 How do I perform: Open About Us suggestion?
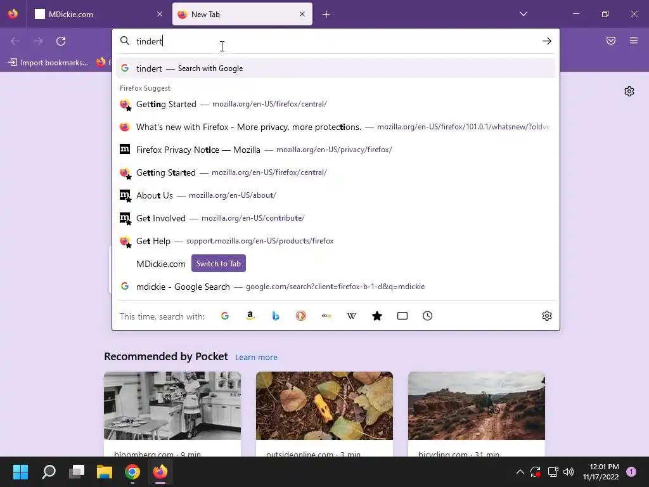336,195
